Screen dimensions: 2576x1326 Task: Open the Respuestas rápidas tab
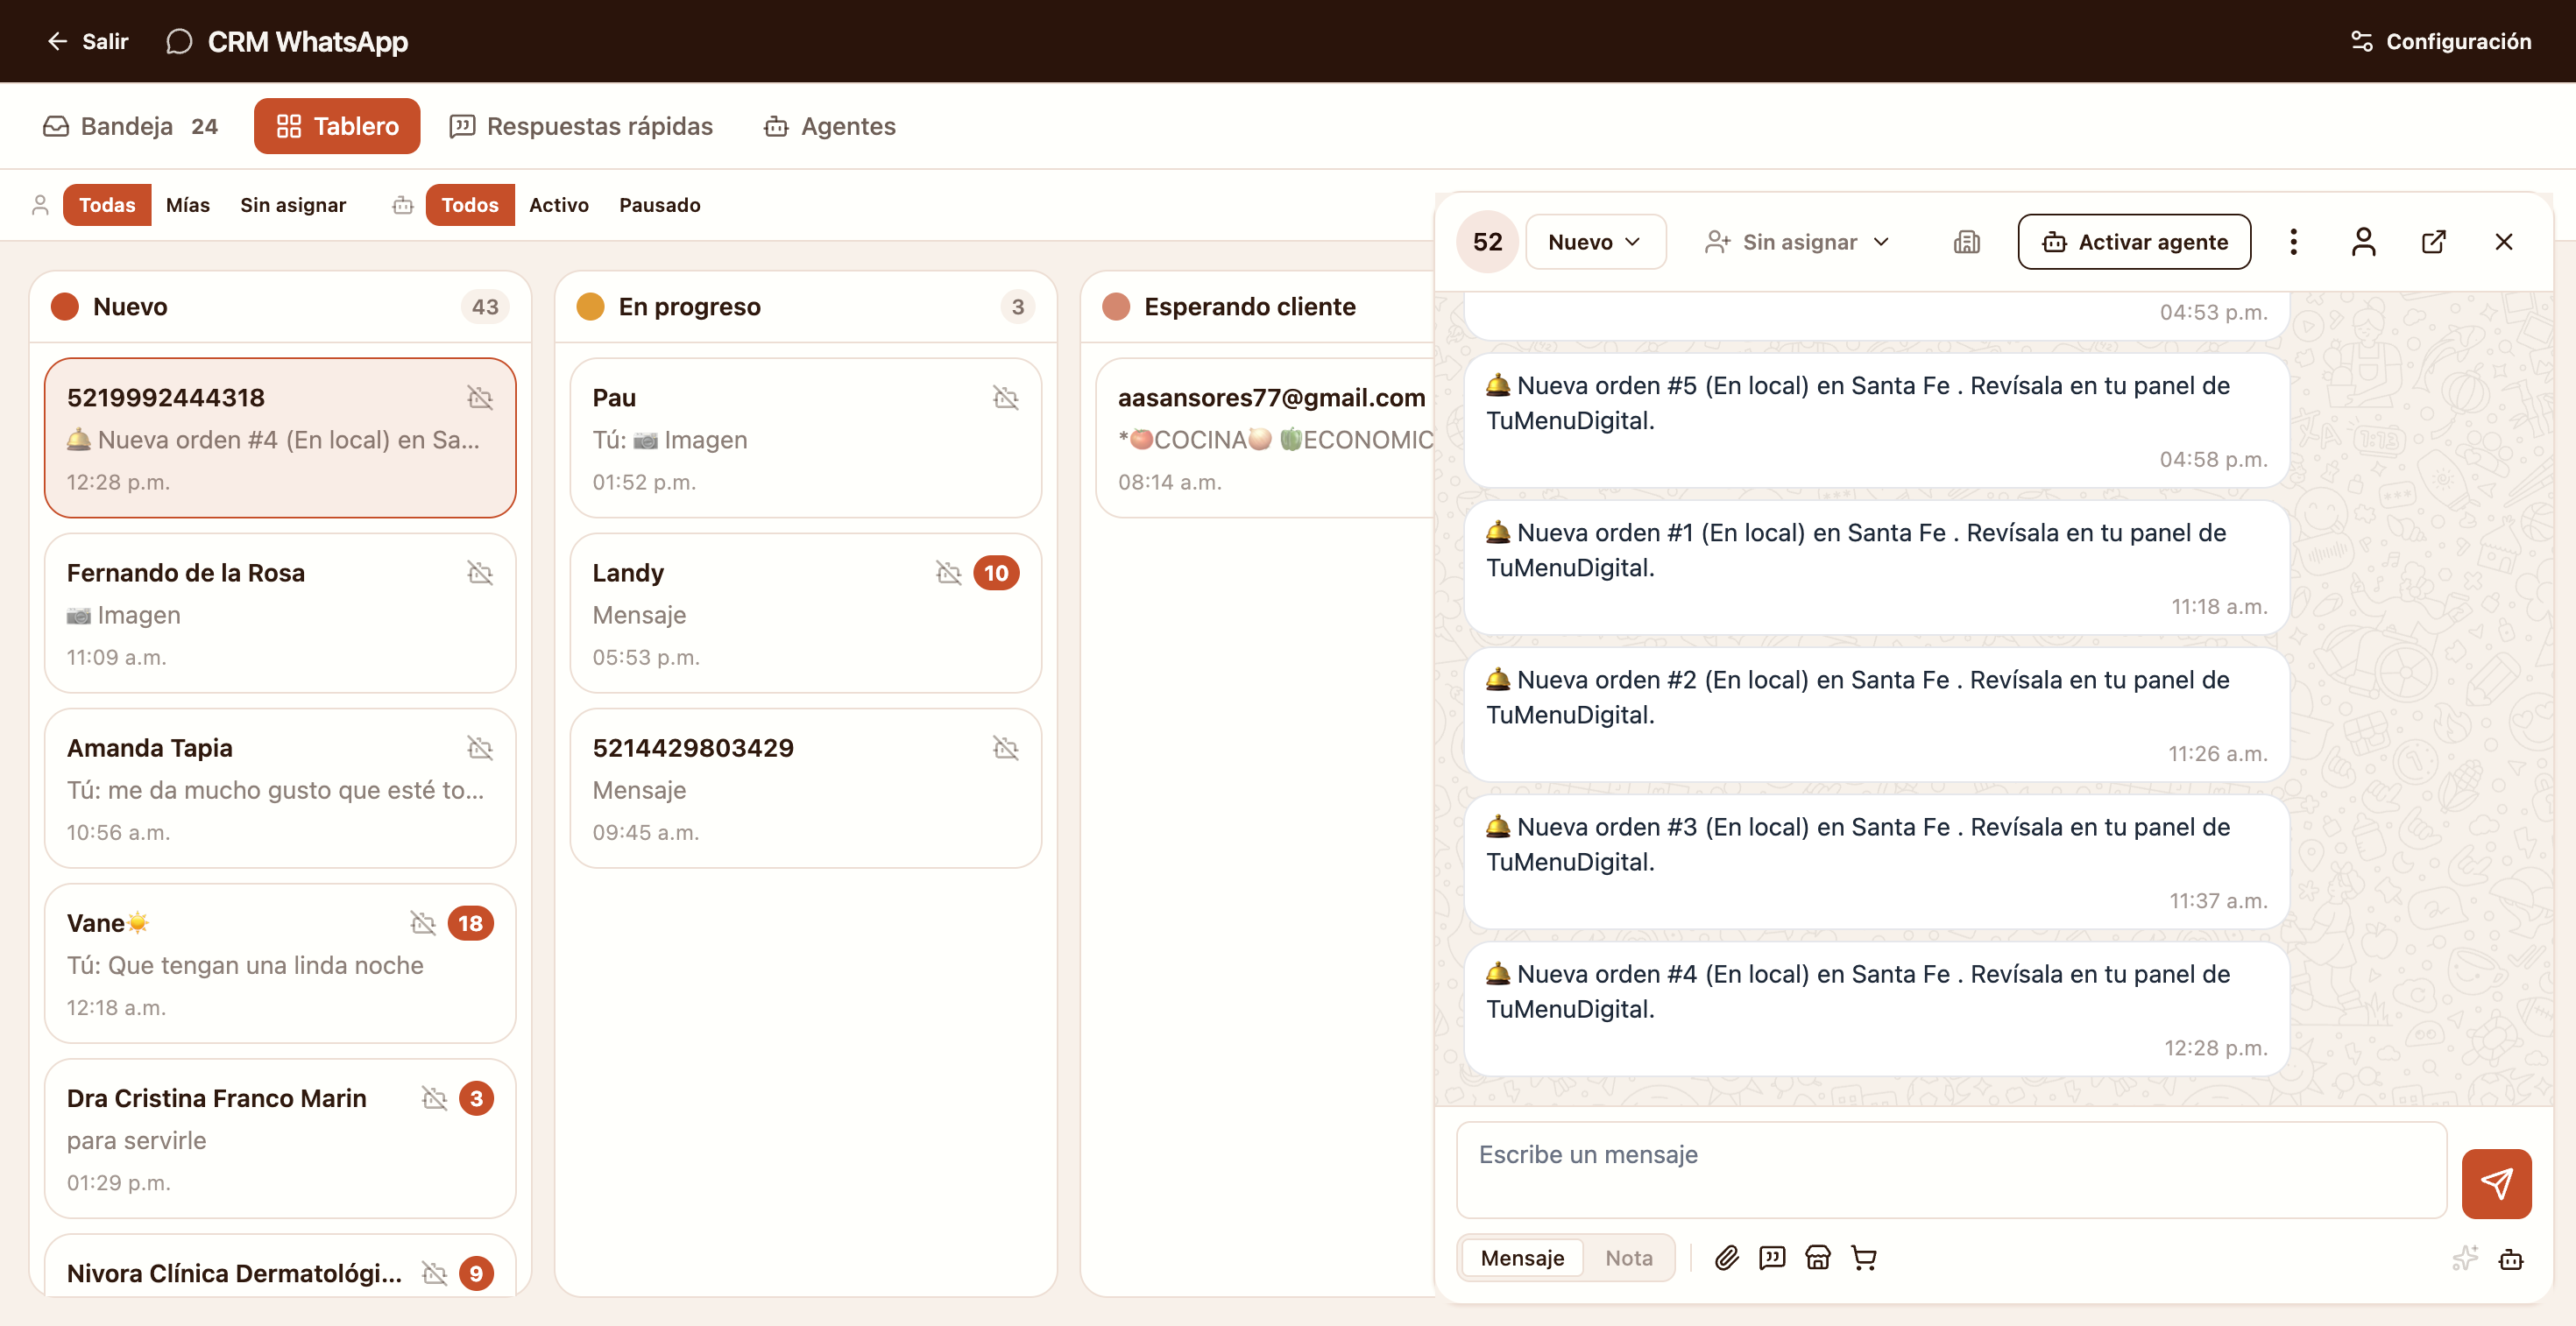pos(581,126)
